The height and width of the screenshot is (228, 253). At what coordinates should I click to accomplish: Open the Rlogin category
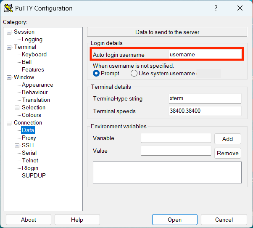click(30, 168)
